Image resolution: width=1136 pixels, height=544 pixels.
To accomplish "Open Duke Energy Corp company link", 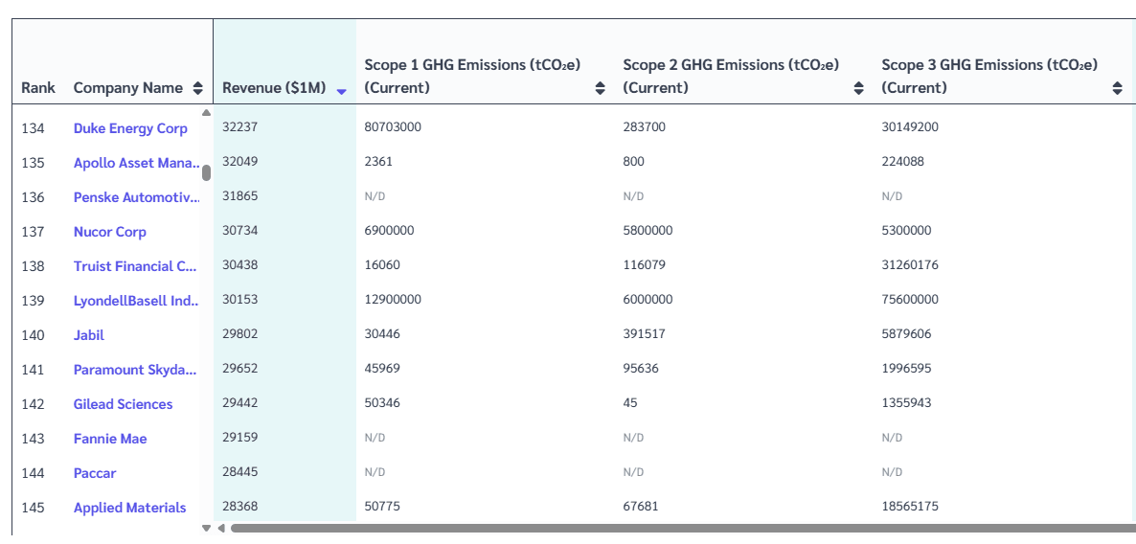I will pyautogui.click(x=130, y=128).
